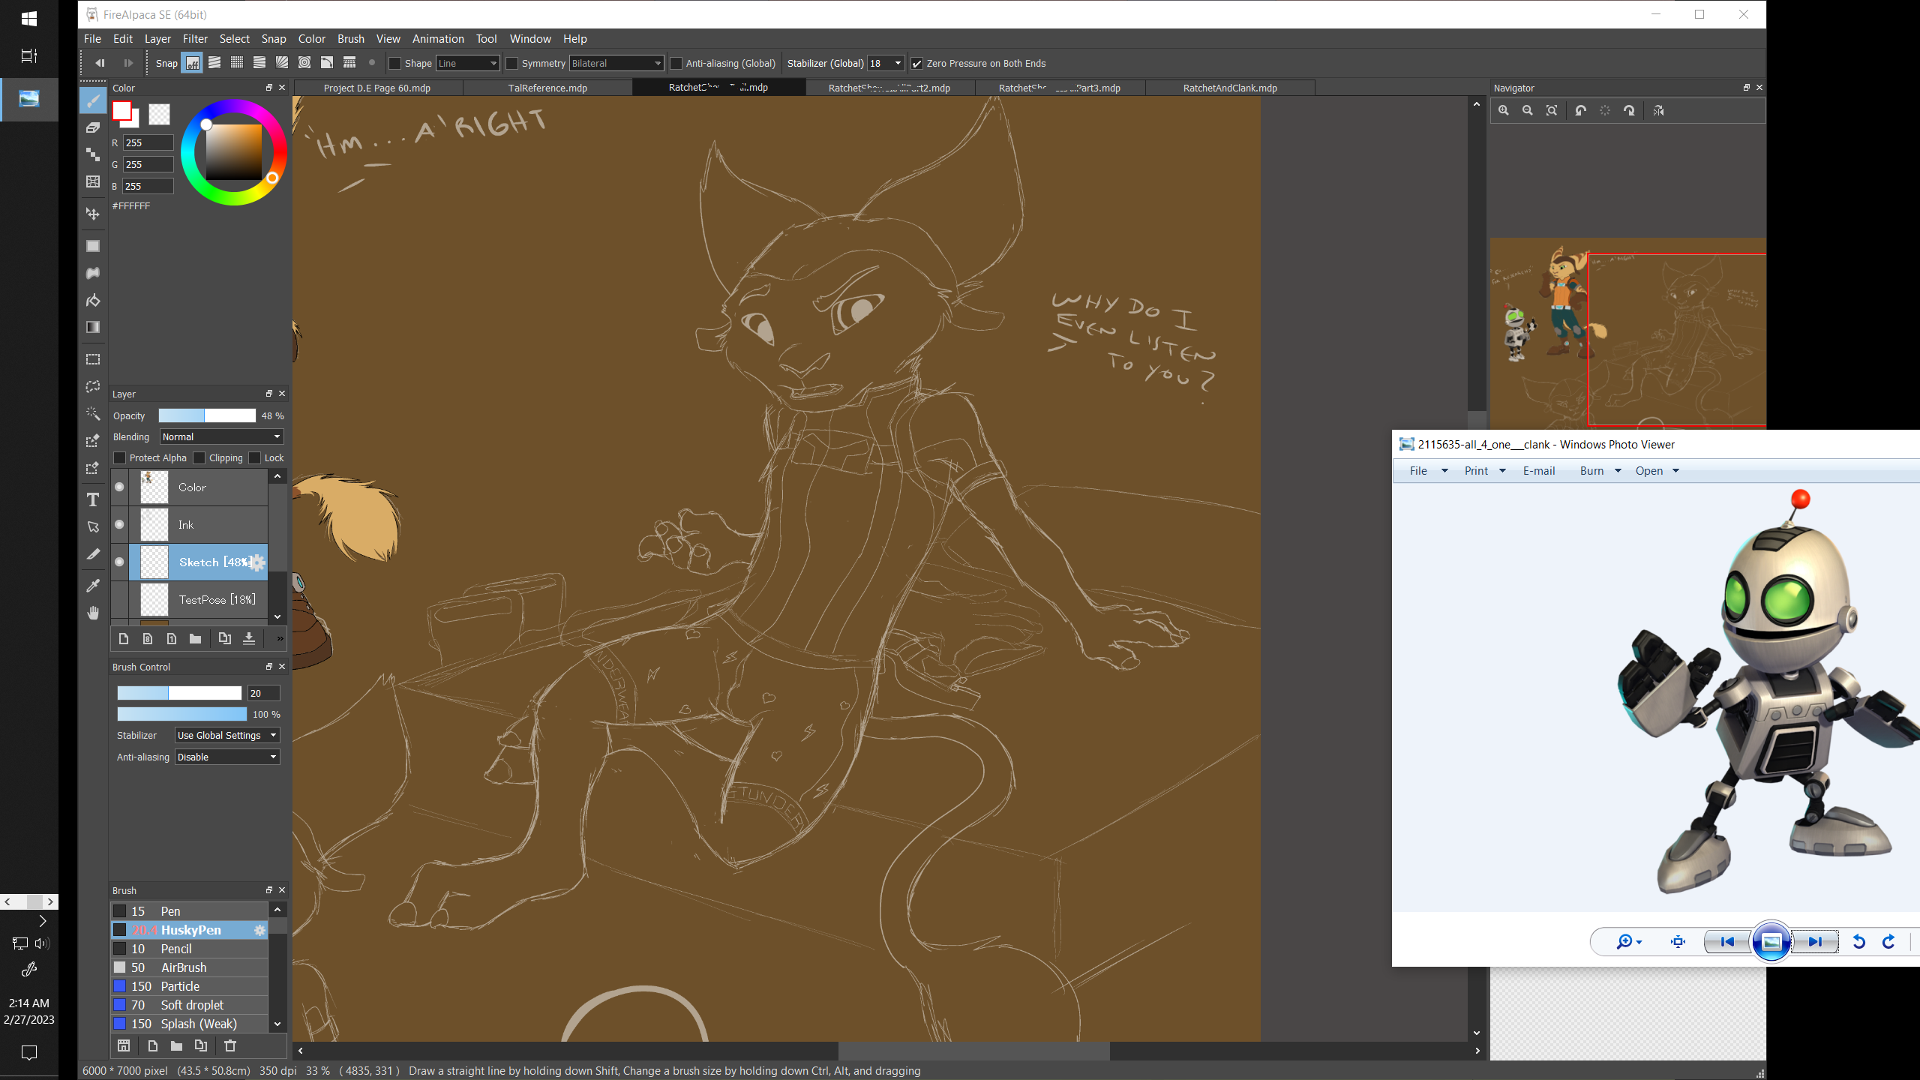Image resolution: width=1920 pixels, height=1080 pixels.
Task: Rotate image clockwise in Photo Viewer
Action: 1888,941
